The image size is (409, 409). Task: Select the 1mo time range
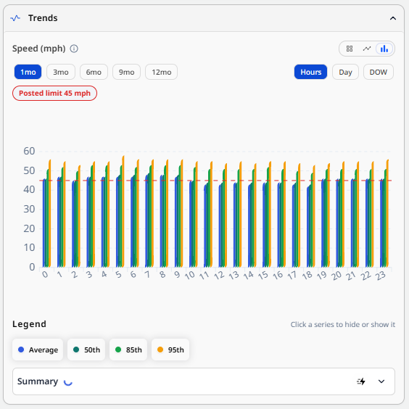pos(28,72)
